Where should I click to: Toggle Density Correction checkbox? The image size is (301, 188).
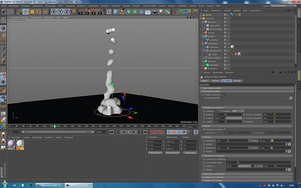click(x=225, y=130)
